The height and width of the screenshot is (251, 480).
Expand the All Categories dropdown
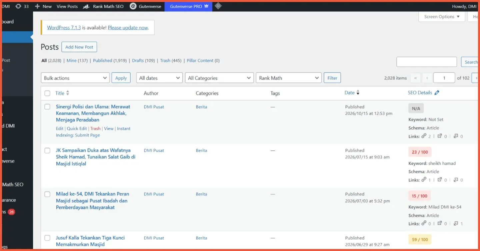click(x=219, y=78)
